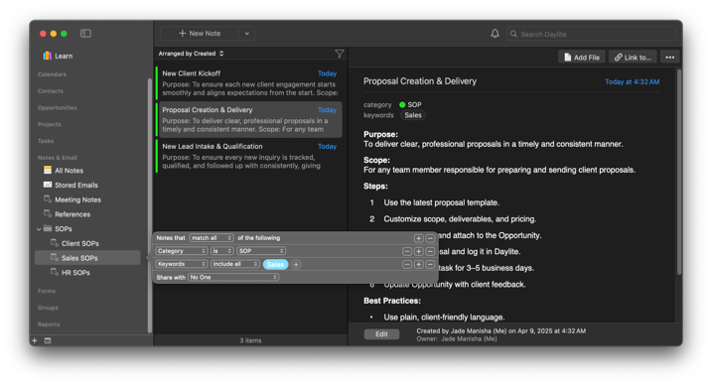The image size is (712, 385).
Task: Open the Proposal Creation & Delivery note
Action: point(249,120)
